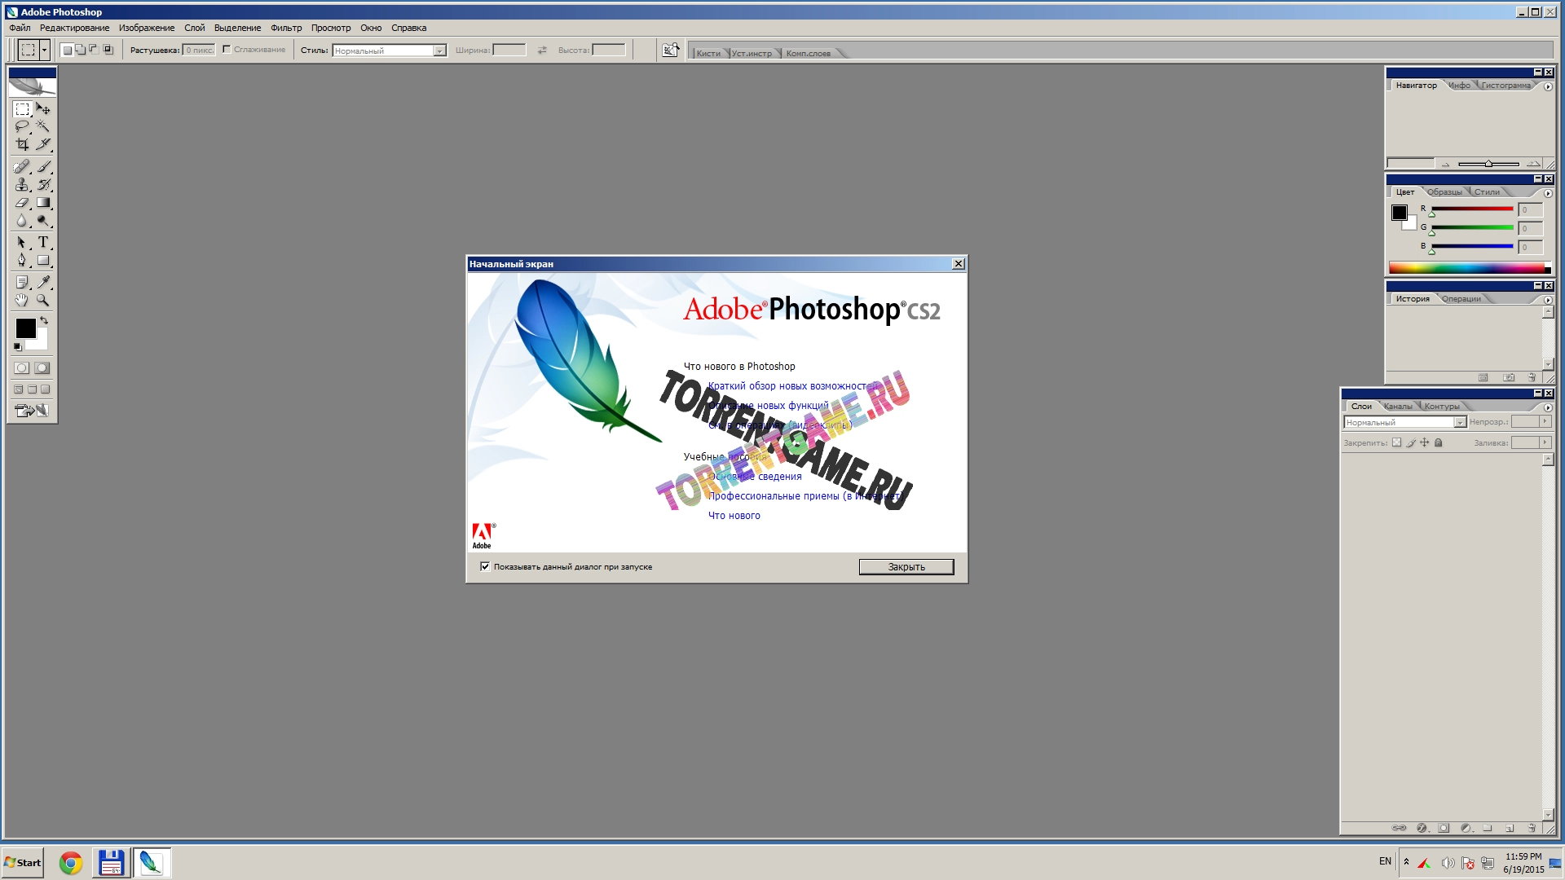Select the Eraser tool

tap(22, 203)
